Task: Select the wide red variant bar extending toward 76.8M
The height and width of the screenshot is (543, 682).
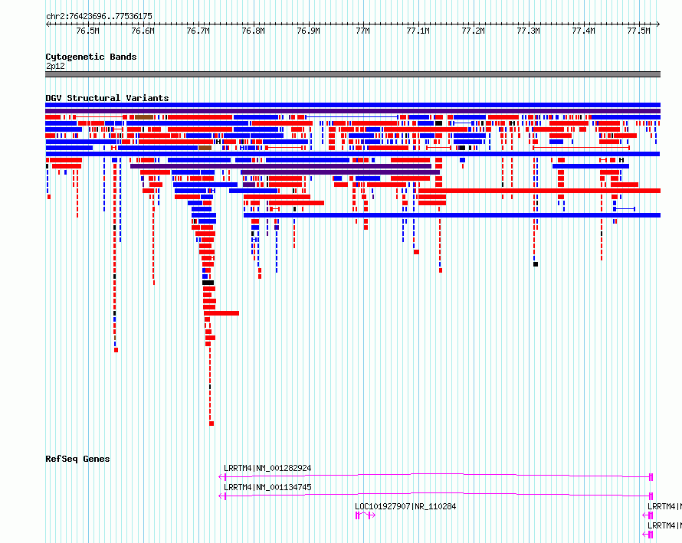Action: pos(221,313)
